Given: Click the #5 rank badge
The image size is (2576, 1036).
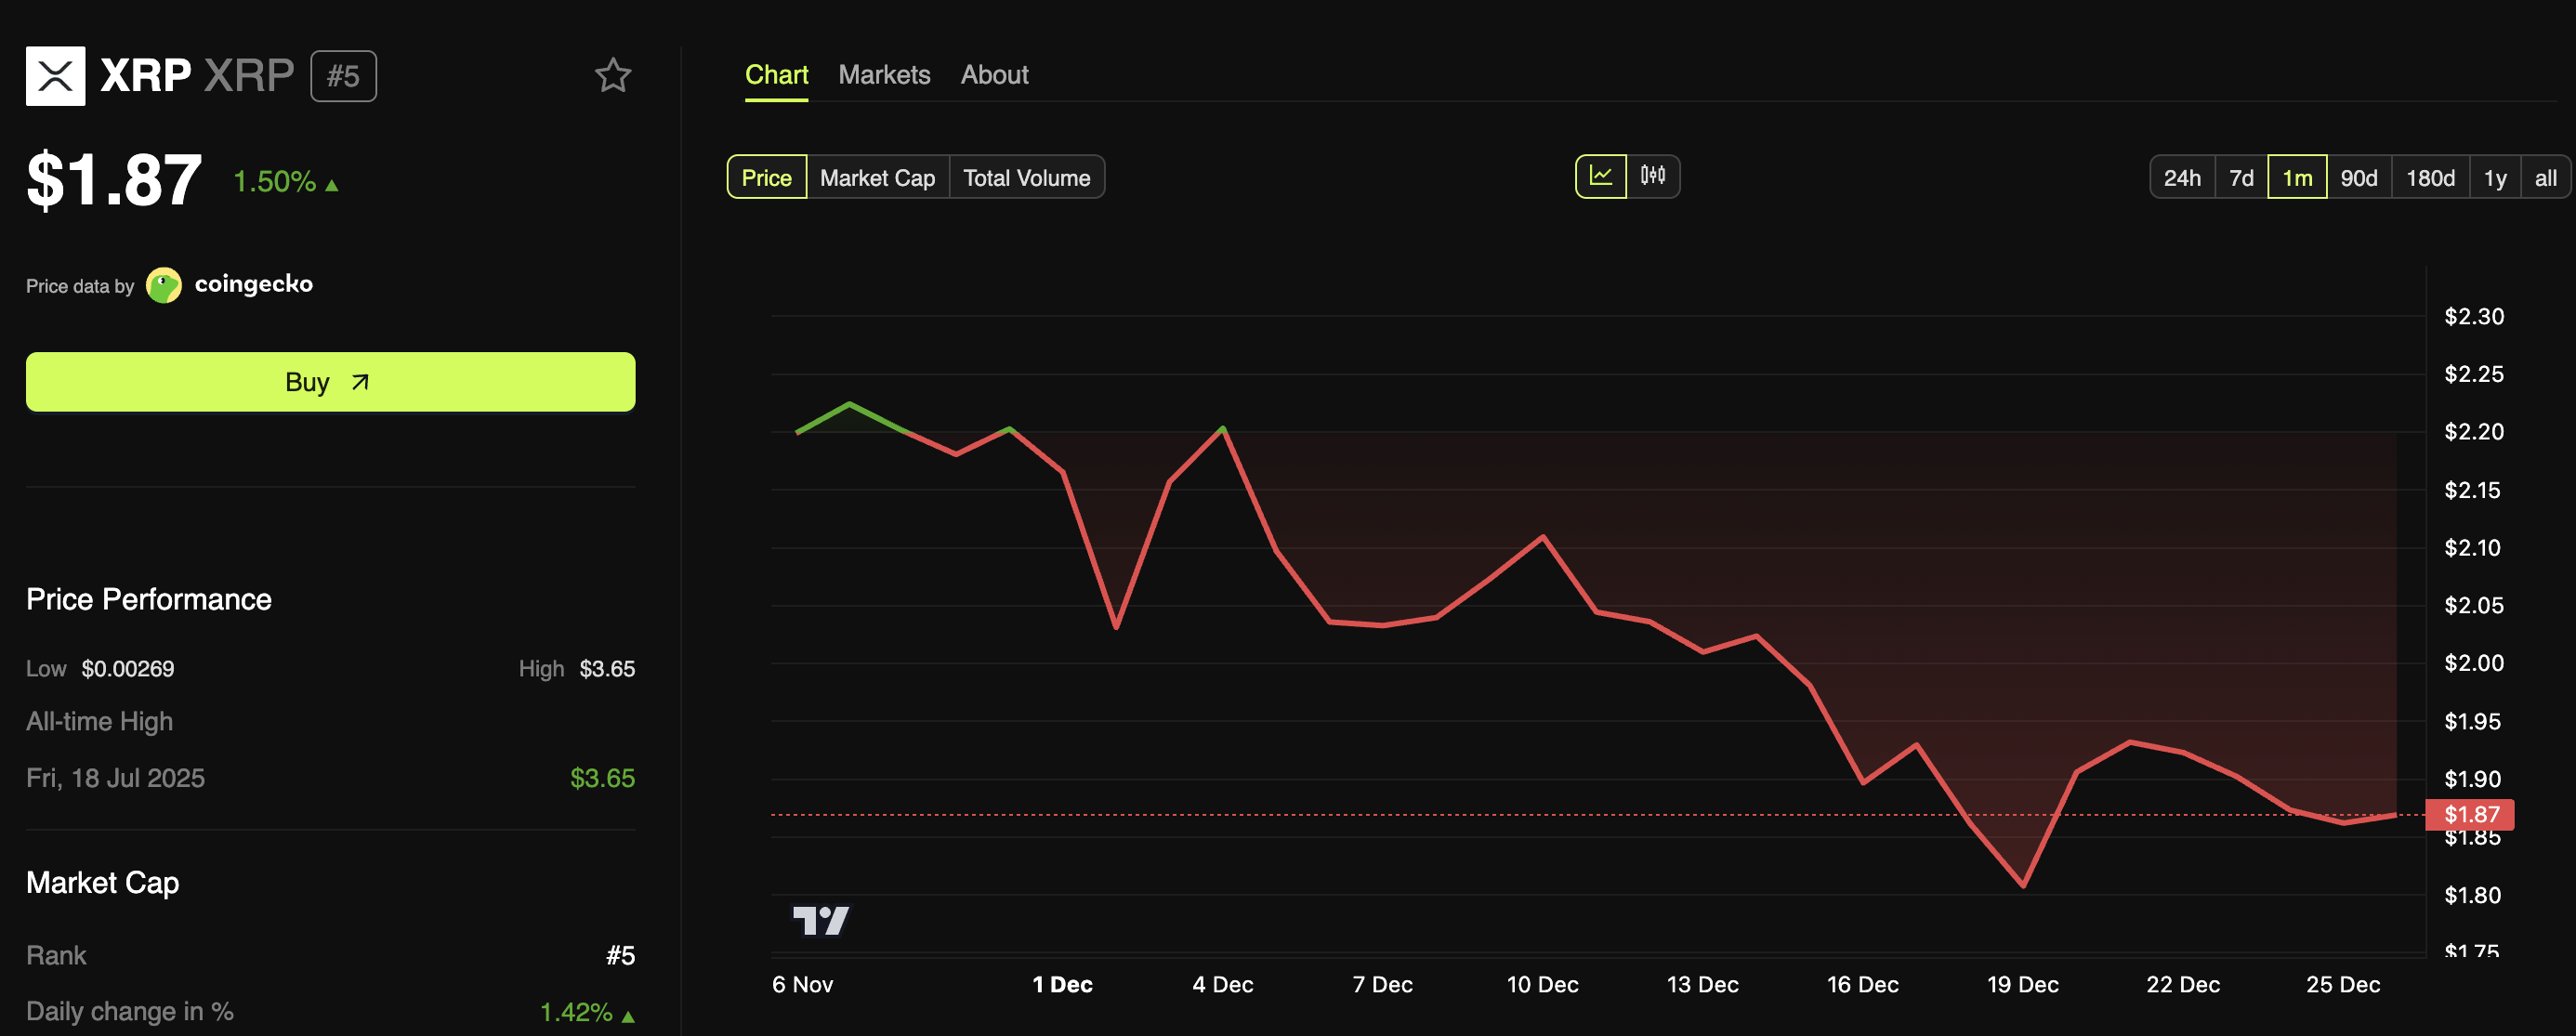Looking at the screenshot, I should tap(343, 76).
